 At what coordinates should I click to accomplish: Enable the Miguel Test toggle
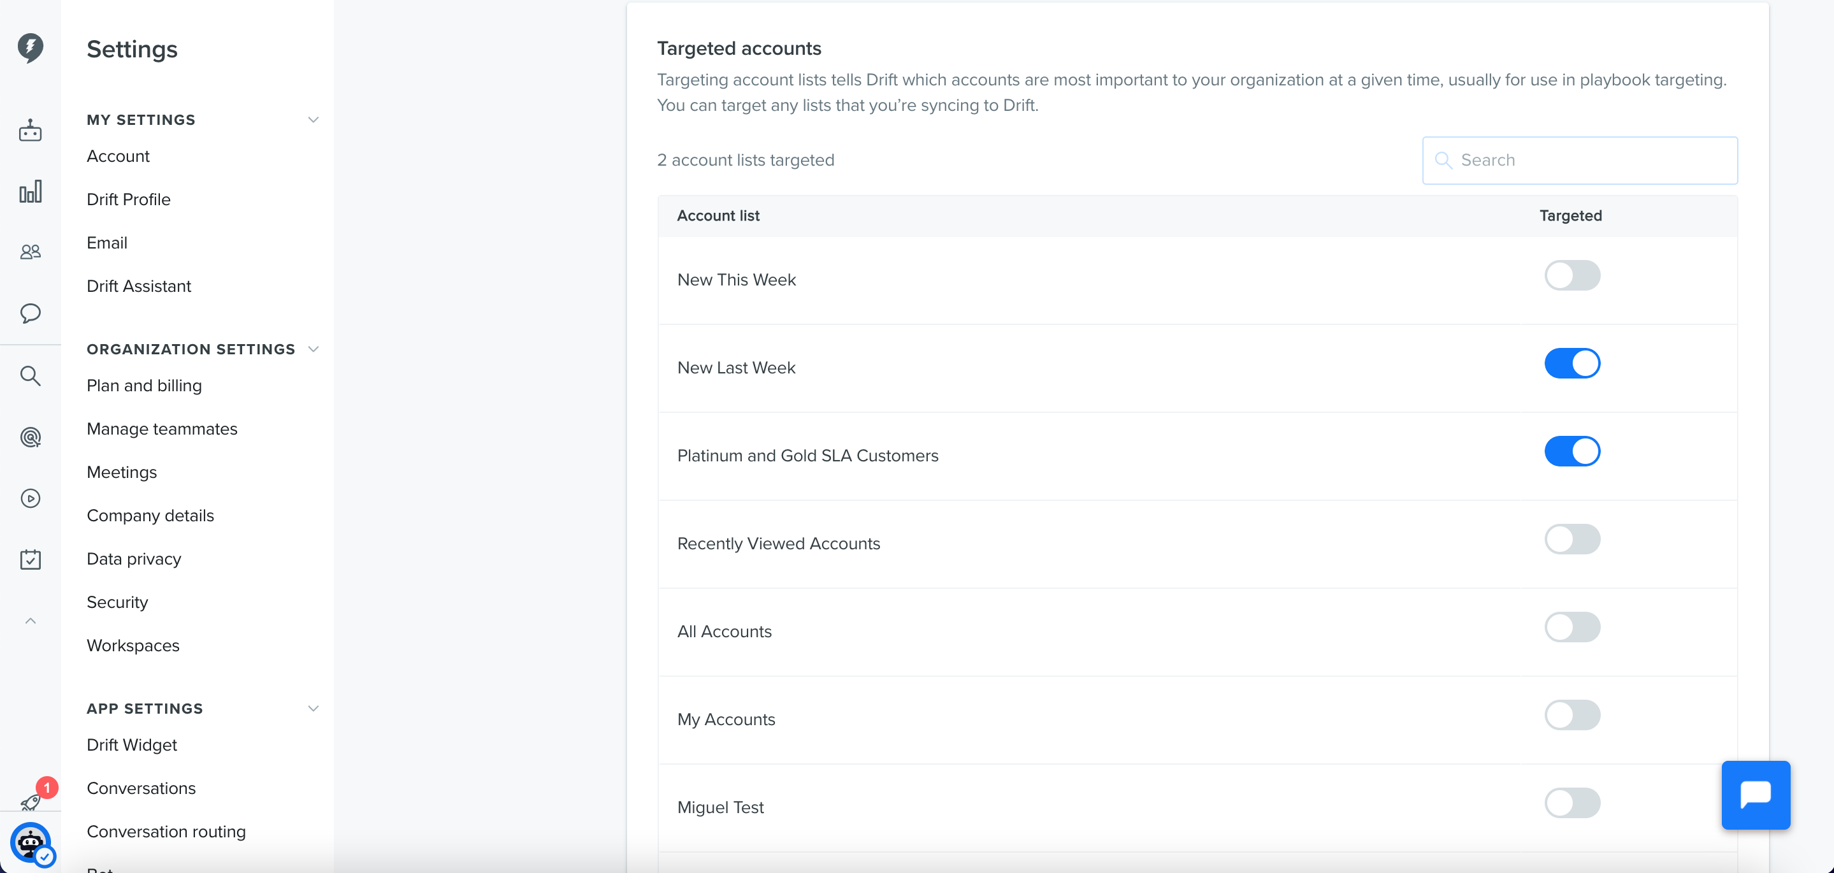point(1571,802)
